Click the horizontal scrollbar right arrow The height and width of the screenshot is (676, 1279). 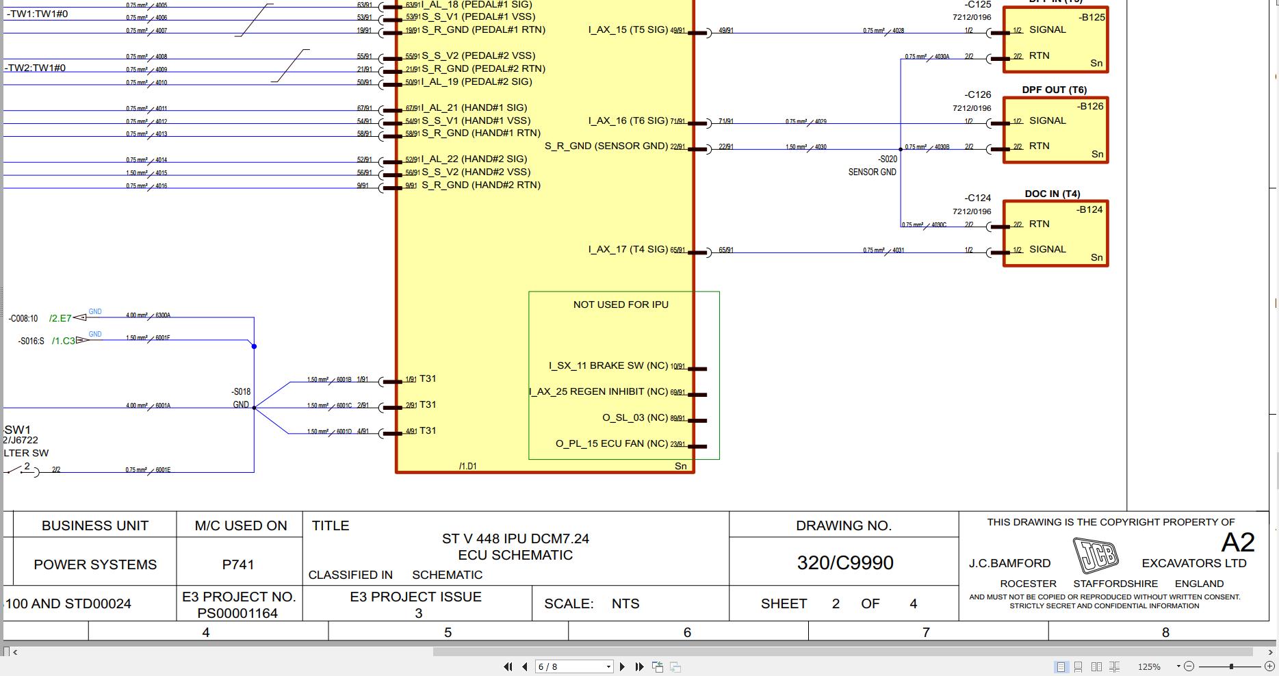point(1271,653)
